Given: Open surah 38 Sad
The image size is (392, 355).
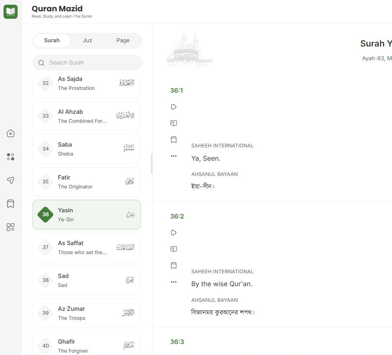Looking at the screenshot, I should 86,280.
